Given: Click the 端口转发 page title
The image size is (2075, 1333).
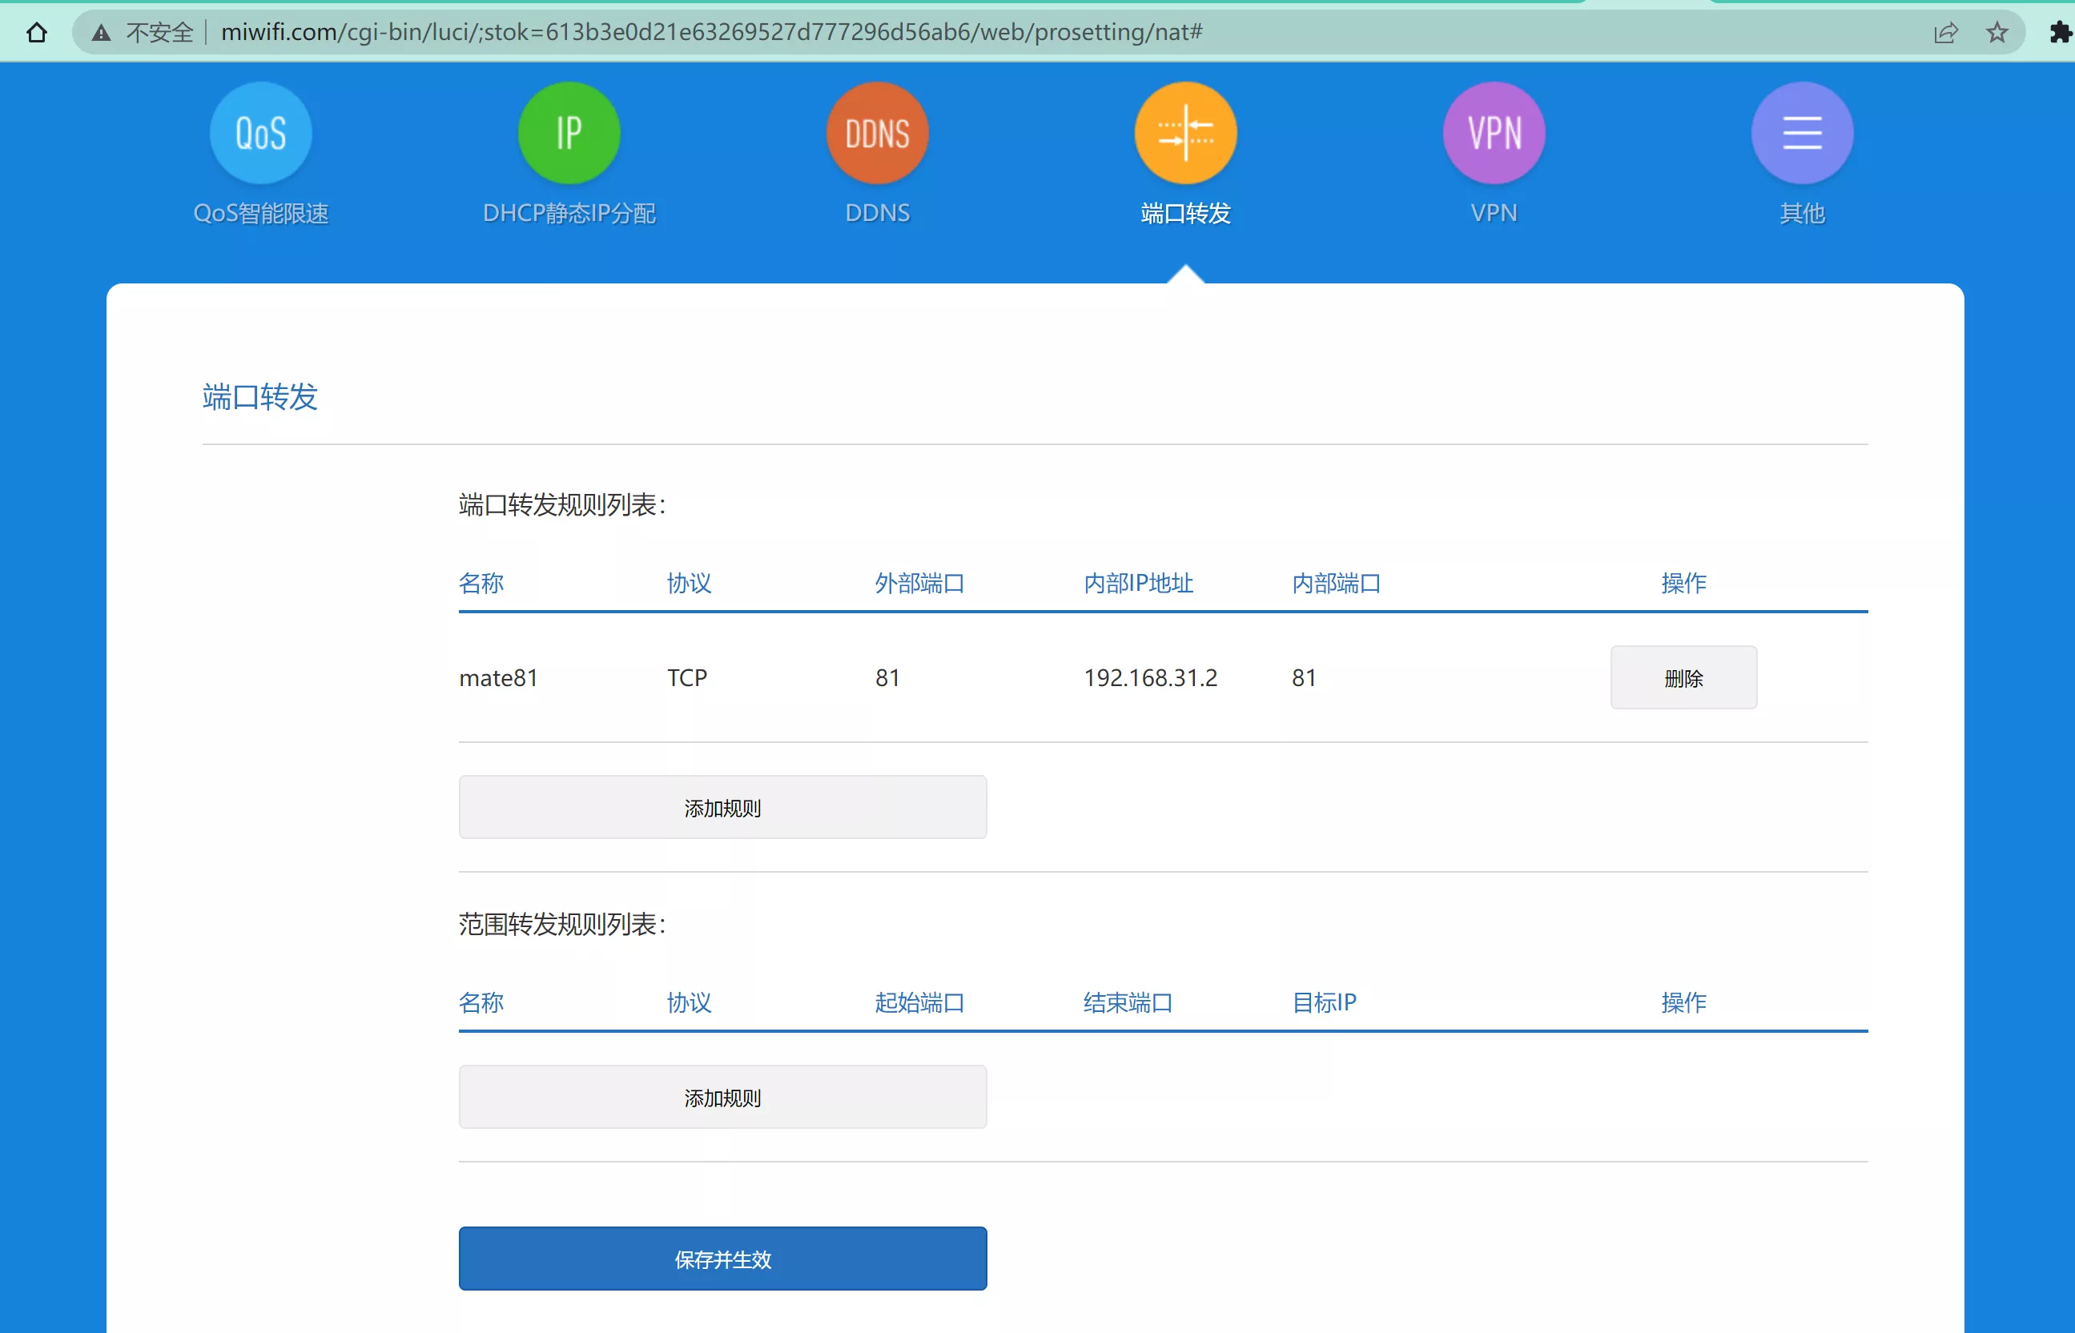Looking at the screenshot, I should (259, 397).
